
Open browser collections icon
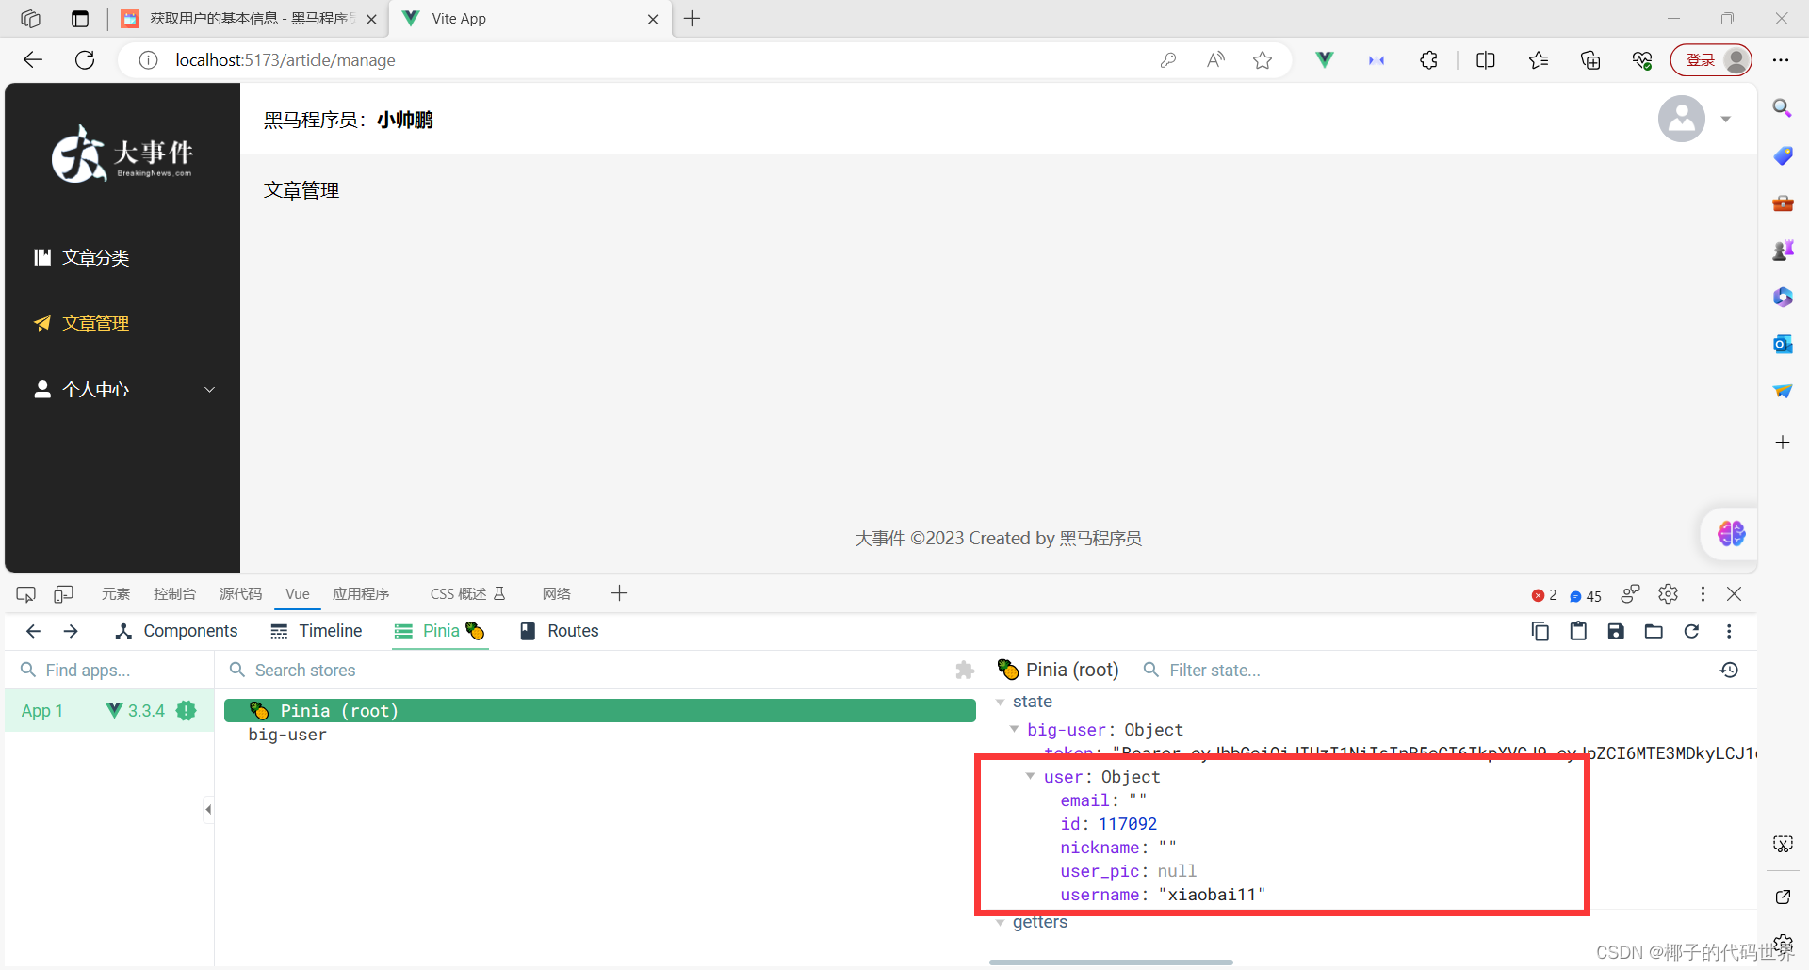click(1590, 60)
